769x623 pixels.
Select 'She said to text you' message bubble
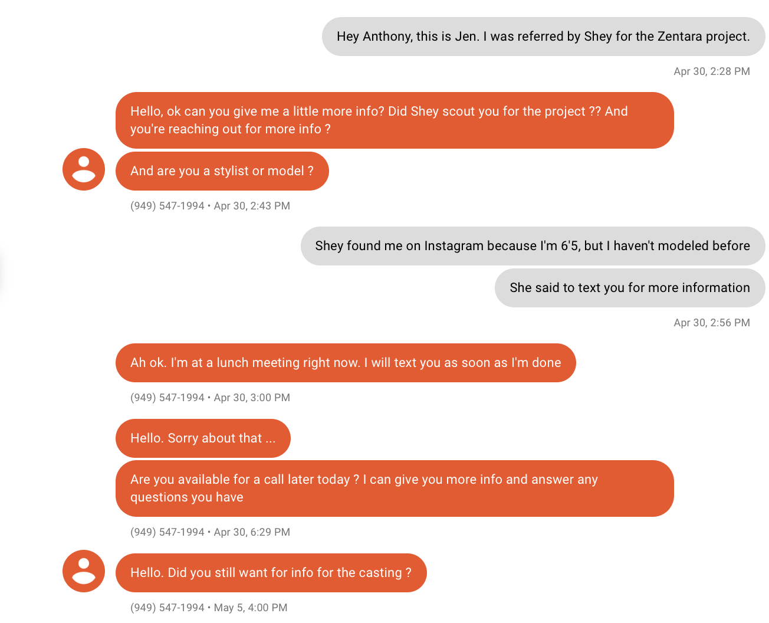click(630, 288)
